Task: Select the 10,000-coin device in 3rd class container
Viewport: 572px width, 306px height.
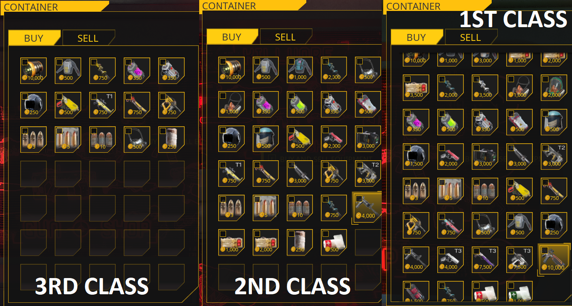Action: click(34, 71)
